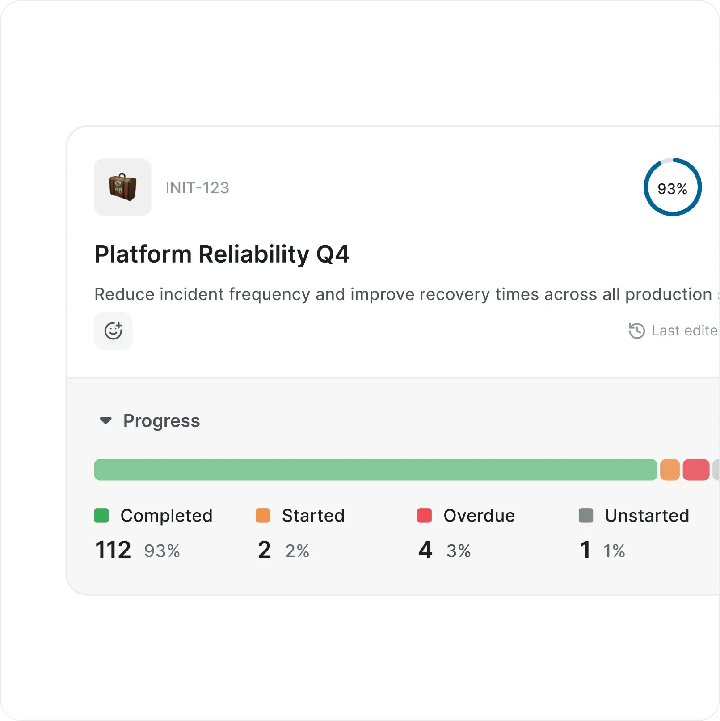720x721 pixels.
Task: Click the Unstarted label text
Action: [647, 516]
